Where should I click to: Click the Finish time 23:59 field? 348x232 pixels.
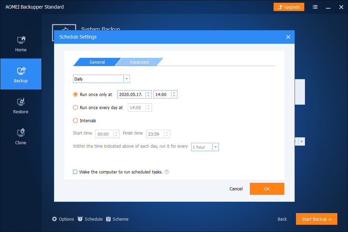158,134
